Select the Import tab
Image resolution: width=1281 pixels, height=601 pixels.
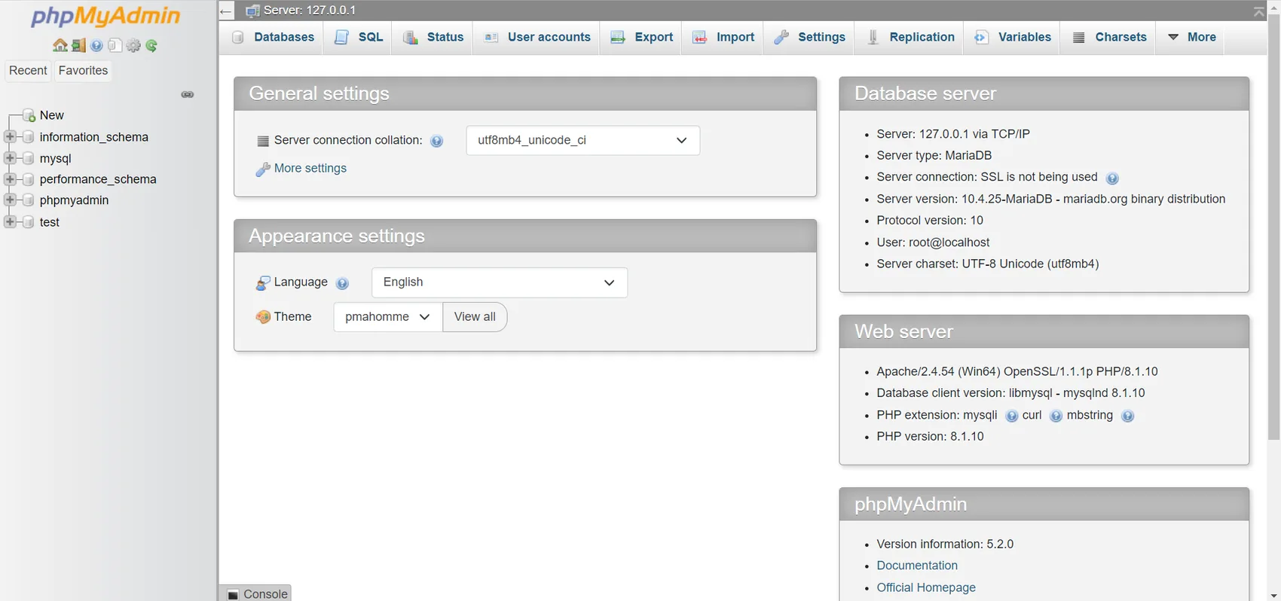pos(723,38)
